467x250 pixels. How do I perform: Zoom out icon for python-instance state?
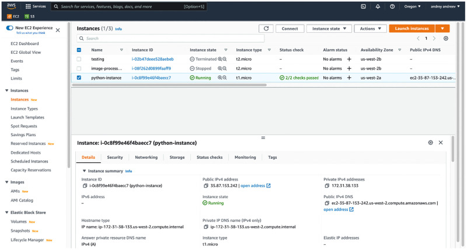225,78
